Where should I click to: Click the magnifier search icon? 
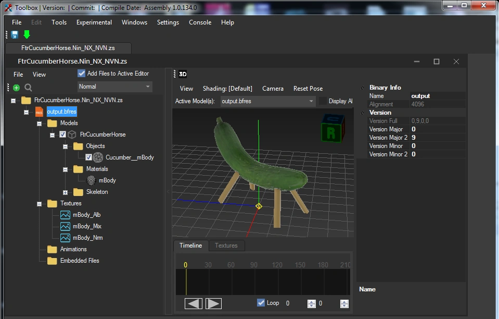29,88
